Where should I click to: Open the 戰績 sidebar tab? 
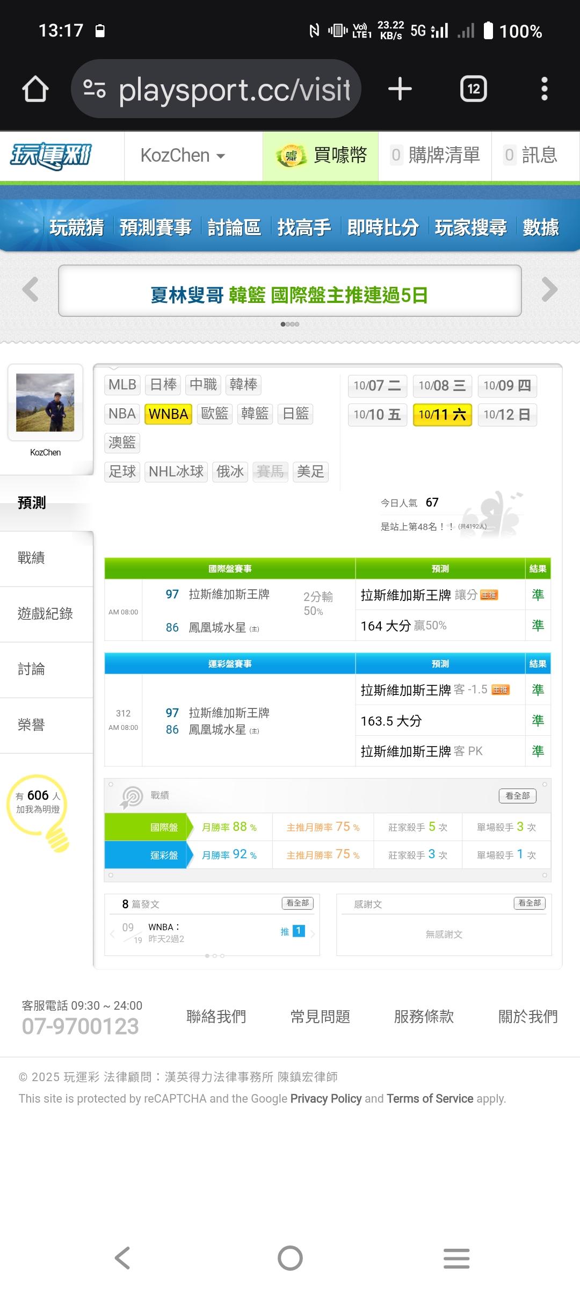[x=31, y=558]
